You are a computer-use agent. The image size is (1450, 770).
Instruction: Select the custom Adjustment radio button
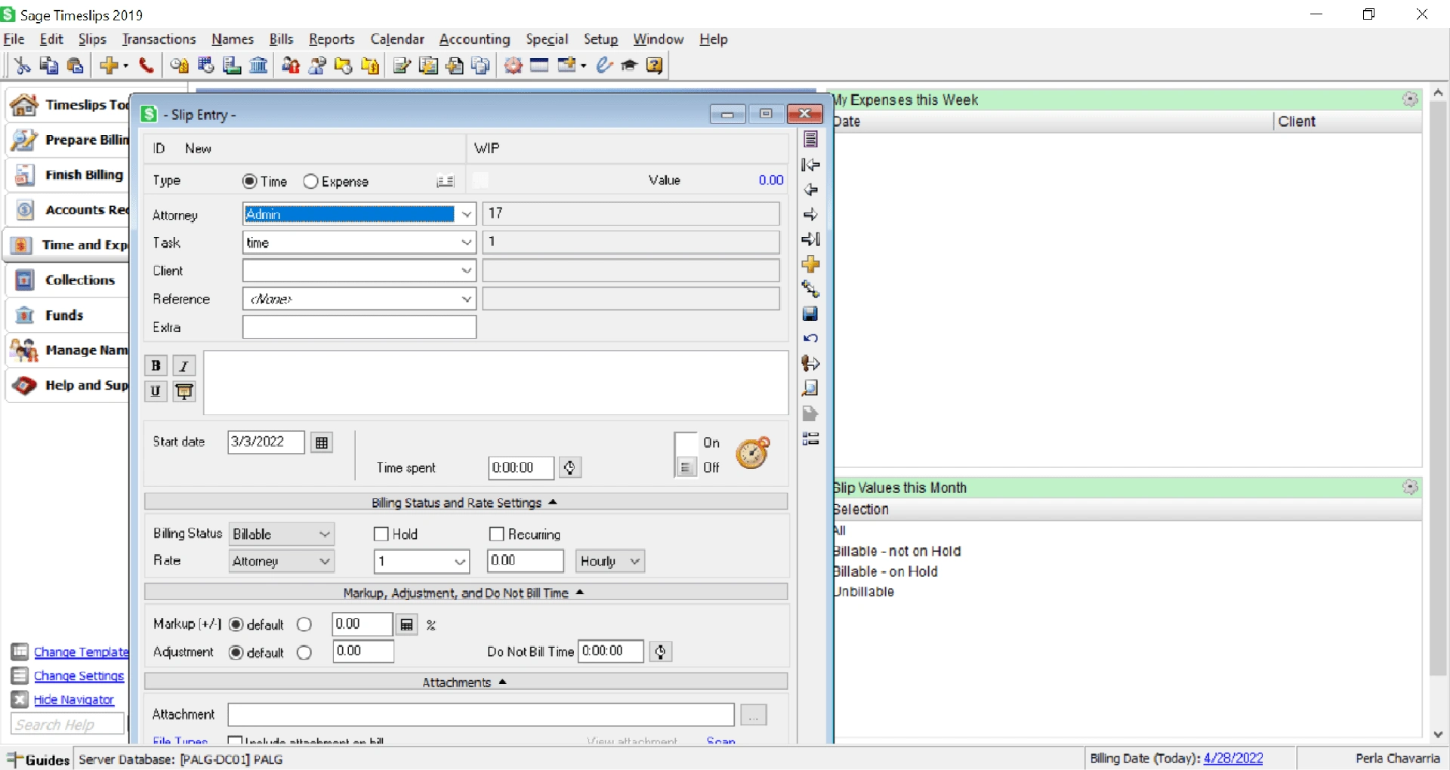[304, 652]
